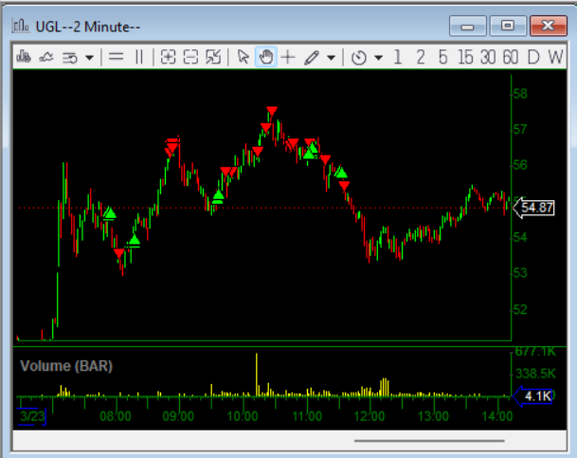Switch to the weekly W interval
The width and height of the screenshot is (577, 458).
coord(555,57)
